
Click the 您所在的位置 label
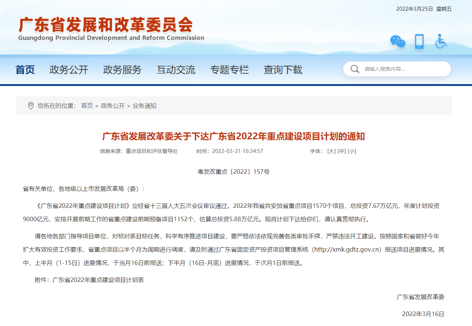click(x=56, y=106)
